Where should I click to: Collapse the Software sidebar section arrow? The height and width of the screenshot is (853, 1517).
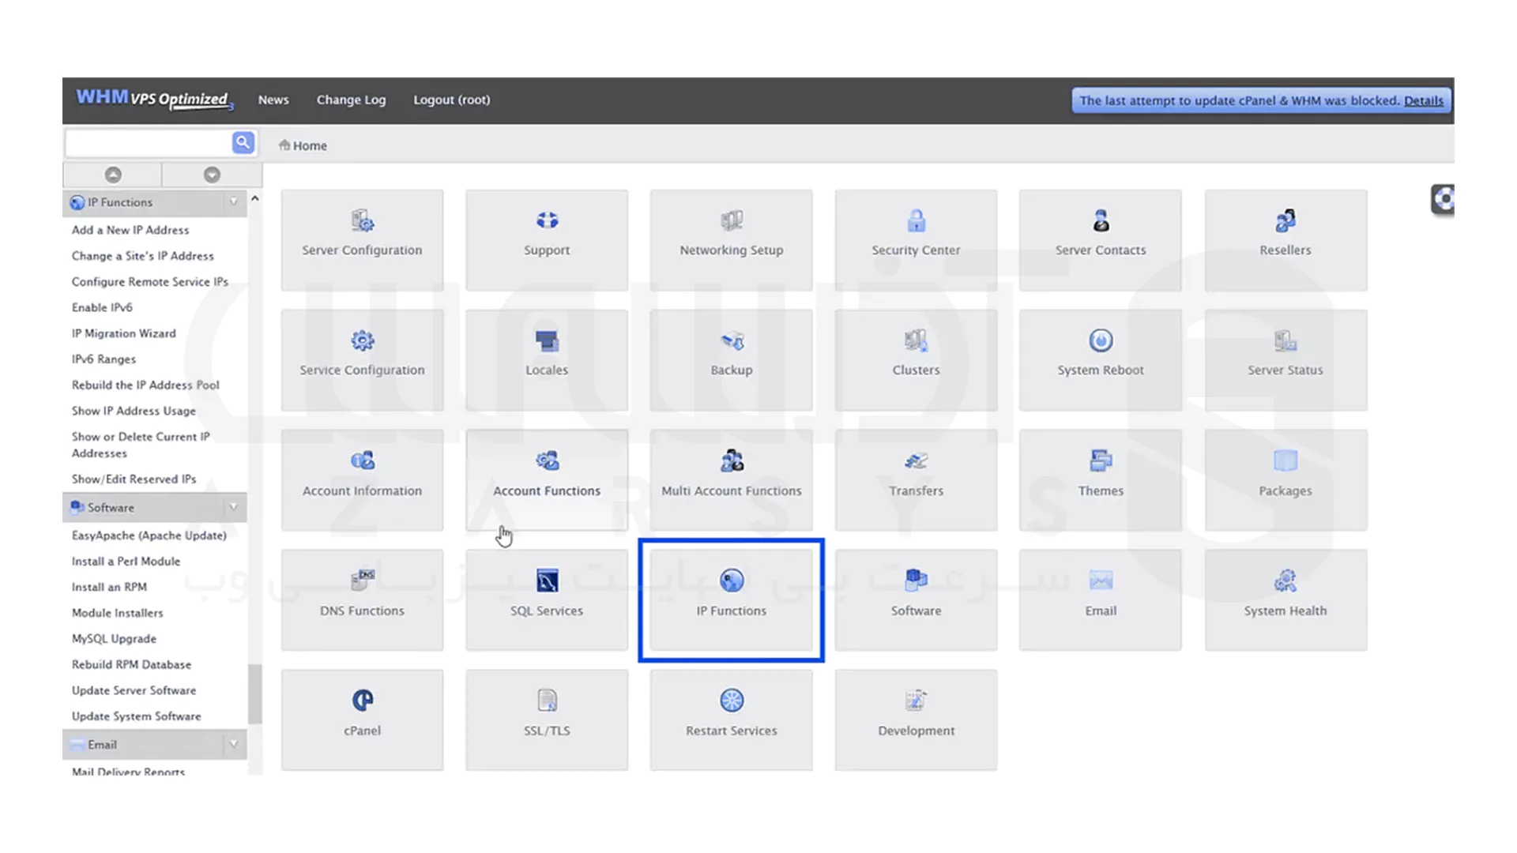pos(234,508)
